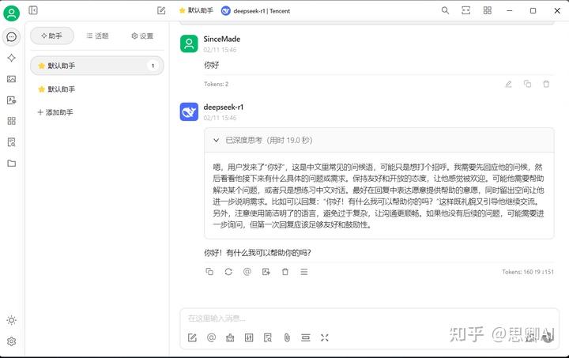Click the SinceMade user avatar in chat
This screenshot has width=569, height=358.
[189, 44]
